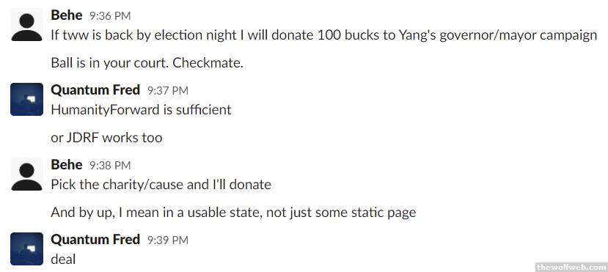Image resolution: width=608 pixels, height=272 pixels.
Task: Click Behe's avatar at 9:38 PM message
Action: click(26, 174)
